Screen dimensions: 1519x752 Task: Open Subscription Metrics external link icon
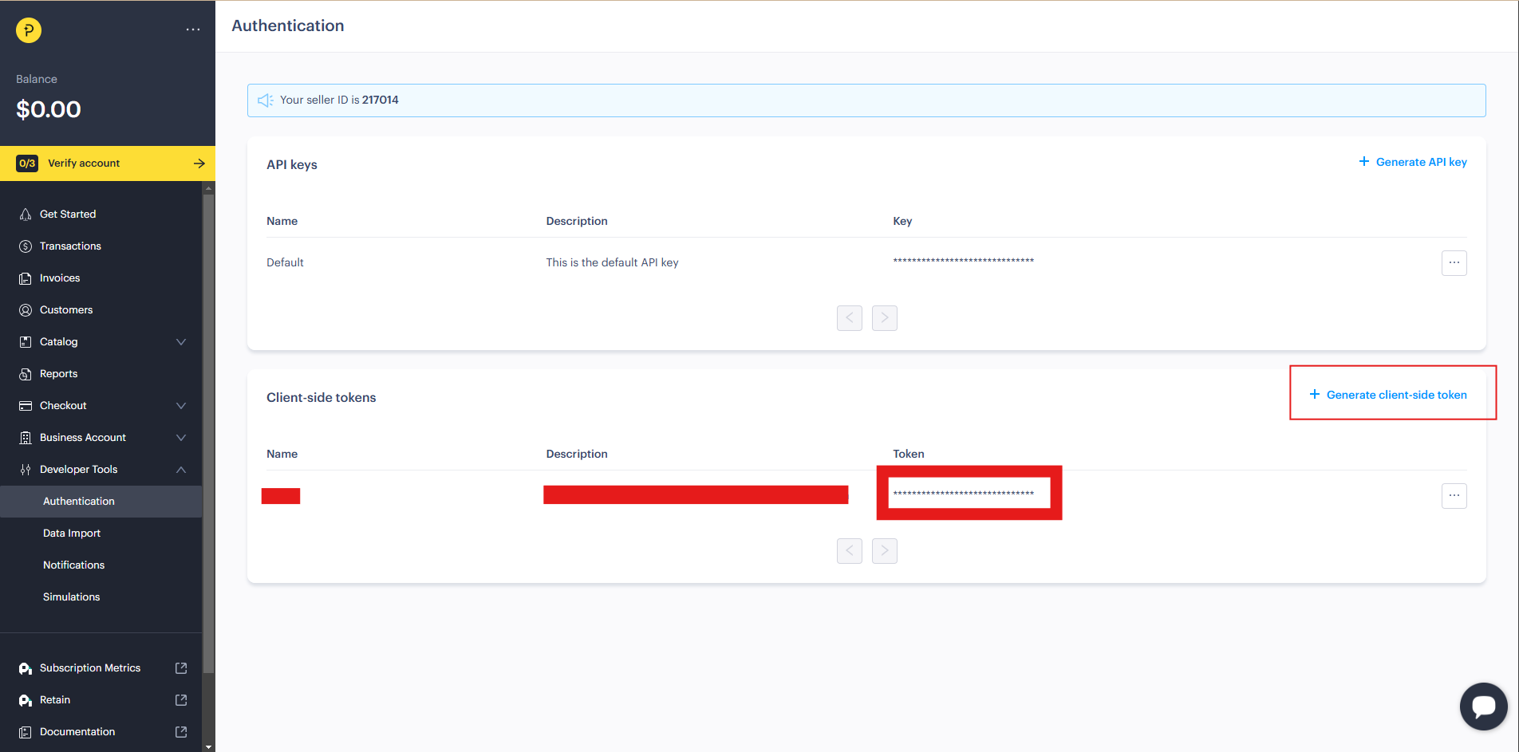pyautogui.click(x=181, y=668)
